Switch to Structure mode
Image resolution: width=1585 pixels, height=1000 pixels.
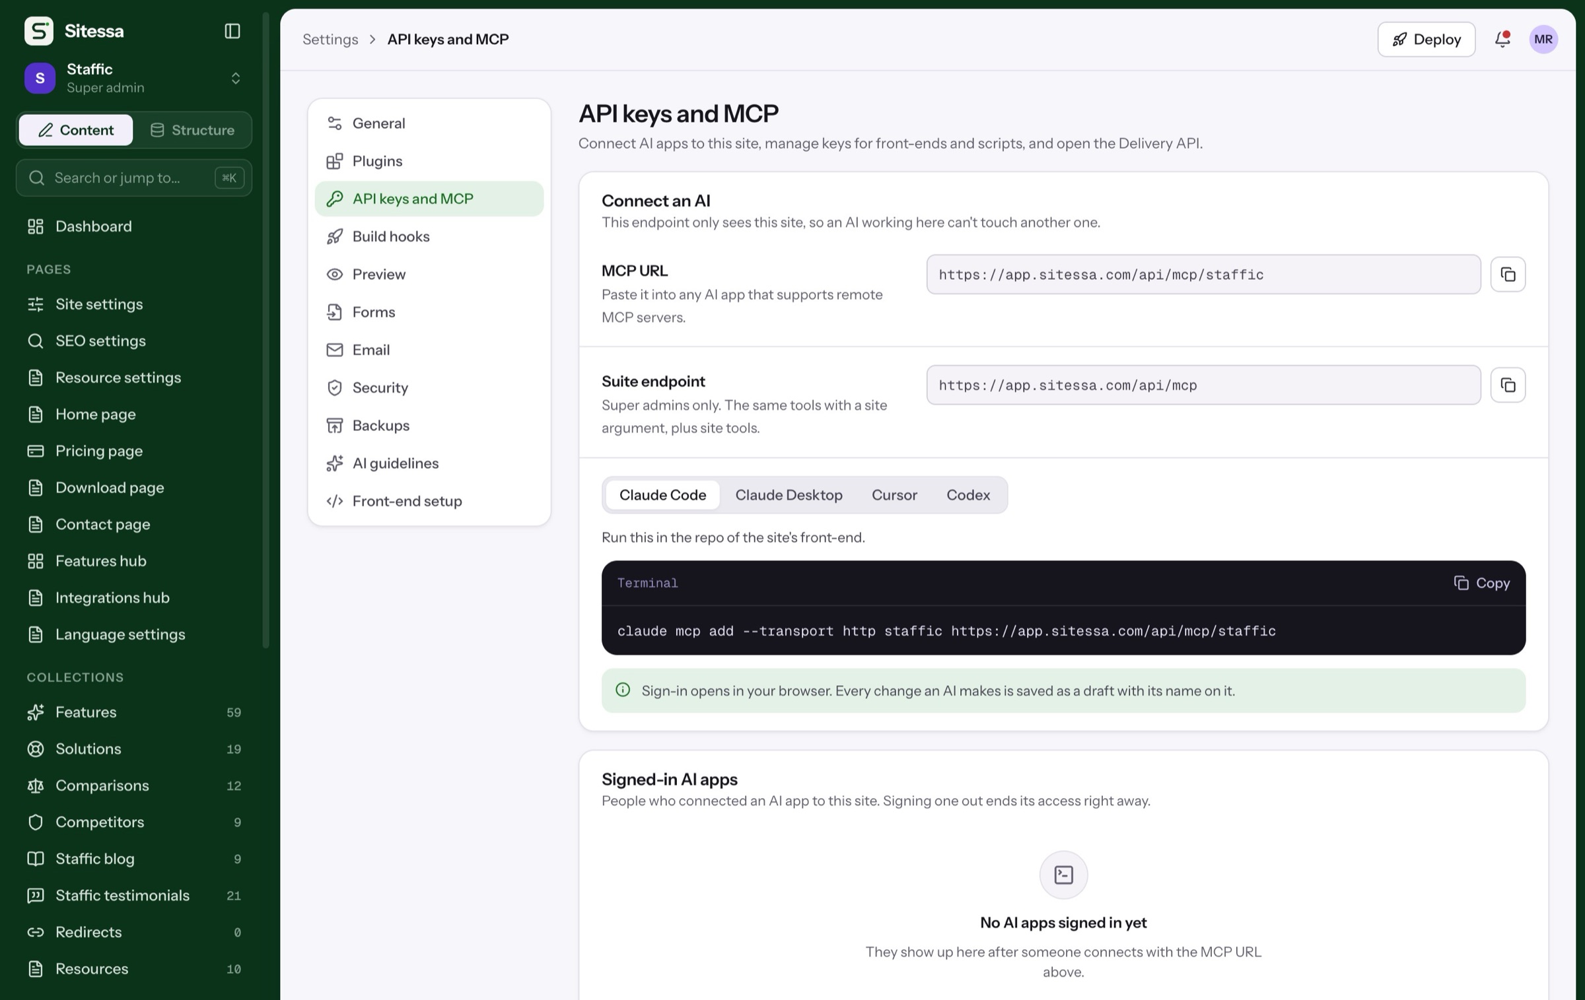[192, 130]
